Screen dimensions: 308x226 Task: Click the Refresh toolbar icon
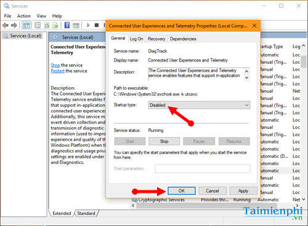click(x=47, y=25)
